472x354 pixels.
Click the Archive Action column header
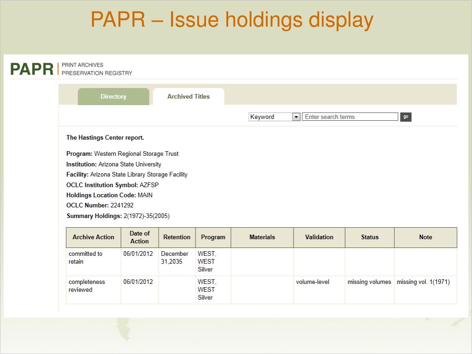(x=93, y=237)
